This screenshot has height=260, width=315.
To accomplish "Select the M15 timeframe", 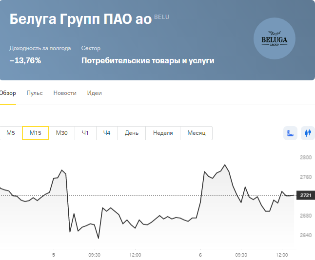I will (36, 133).
